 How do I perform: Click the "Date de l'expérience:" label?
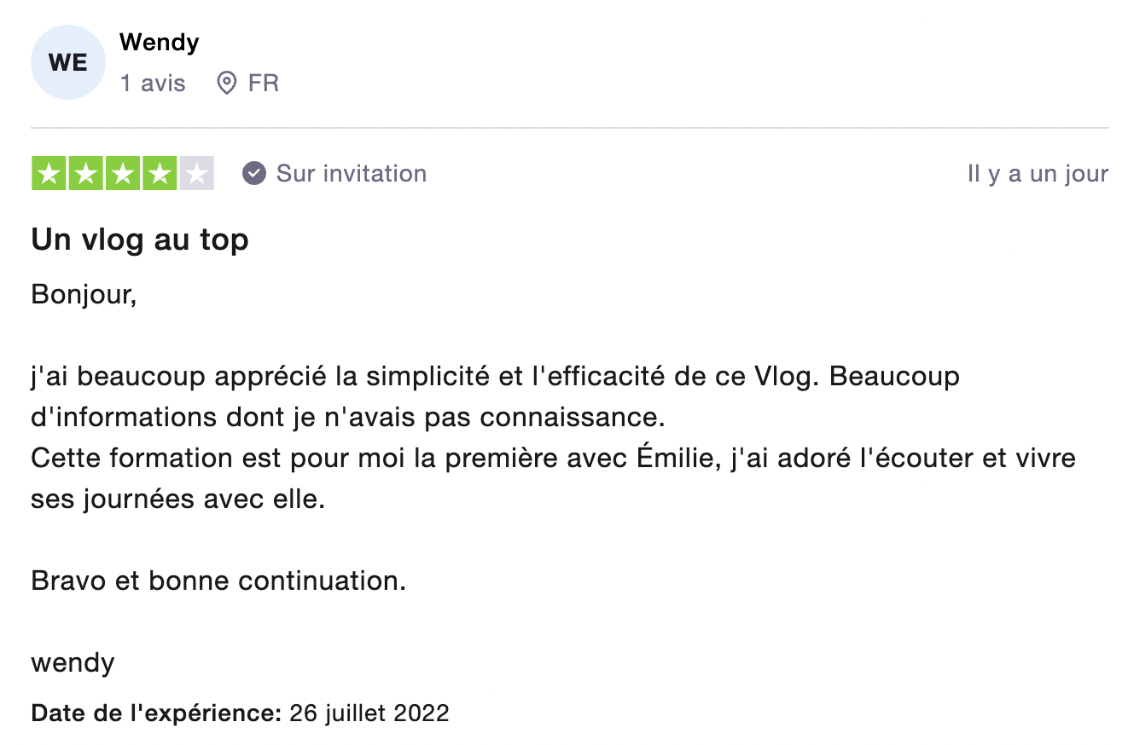(x=156, y=713)
